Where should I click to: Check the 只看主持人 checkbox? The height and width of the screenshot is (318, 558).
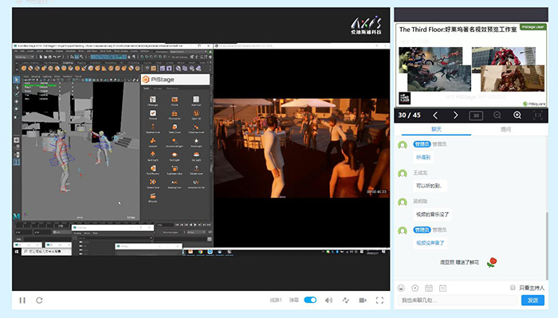(x=513, y=288)
